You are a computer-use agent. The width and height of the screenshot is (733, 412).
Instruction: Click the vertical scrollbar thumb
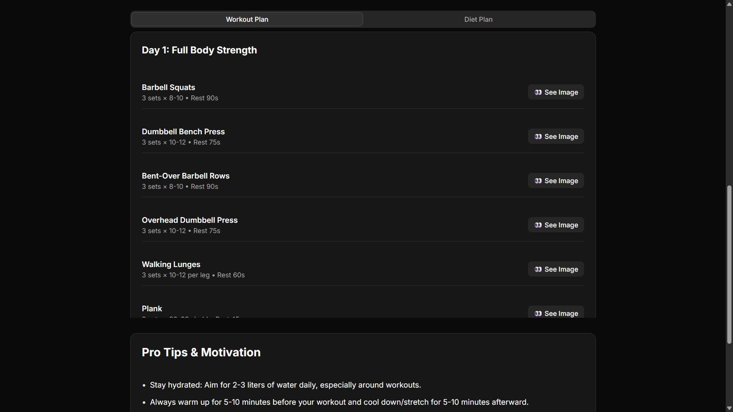click(729, 264)
